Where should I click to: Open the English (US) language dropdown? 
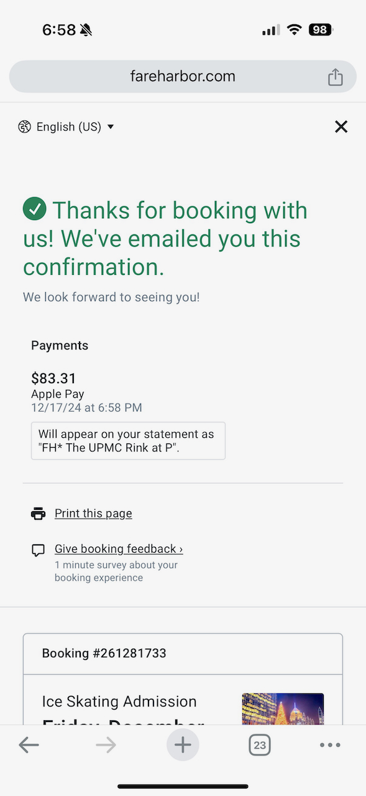tap(66, 127)
